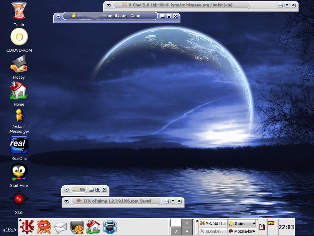Open window menu of gimp download window
The image size is (314, 236).
pos(67,201)
